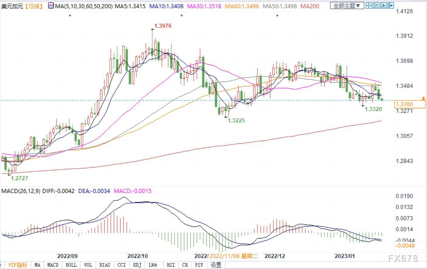Click the rightmost arrow-to-edge toolbar icon
The height and width of the screenshot is (269, 427).
pyautogui.click(x=391, y=5)
